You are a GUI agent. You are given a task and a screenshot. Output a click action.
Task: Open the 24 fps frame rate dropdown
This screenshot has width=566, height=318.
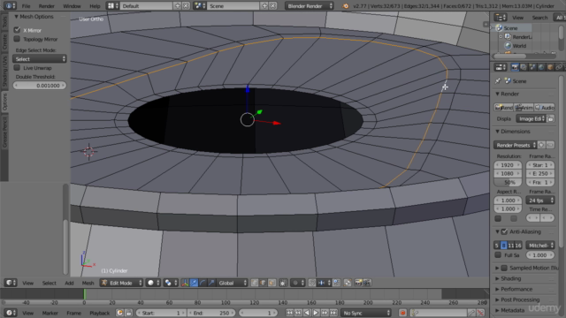coord(540,201)
